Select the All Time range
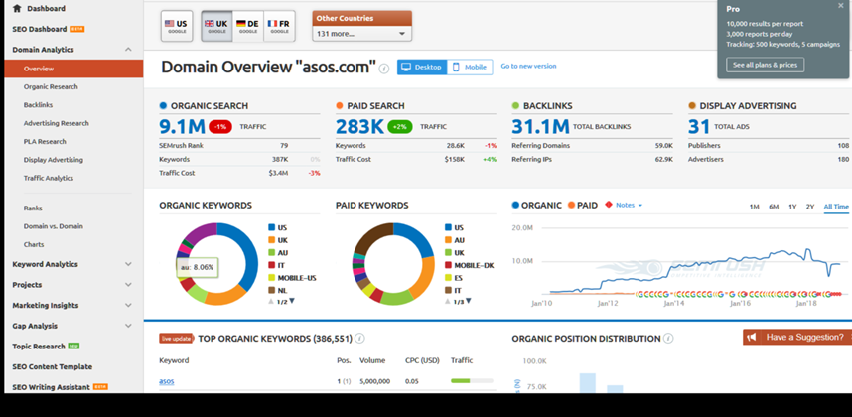Image resolution: width=852 pixels, height=417 pixels. click(836, 207)
